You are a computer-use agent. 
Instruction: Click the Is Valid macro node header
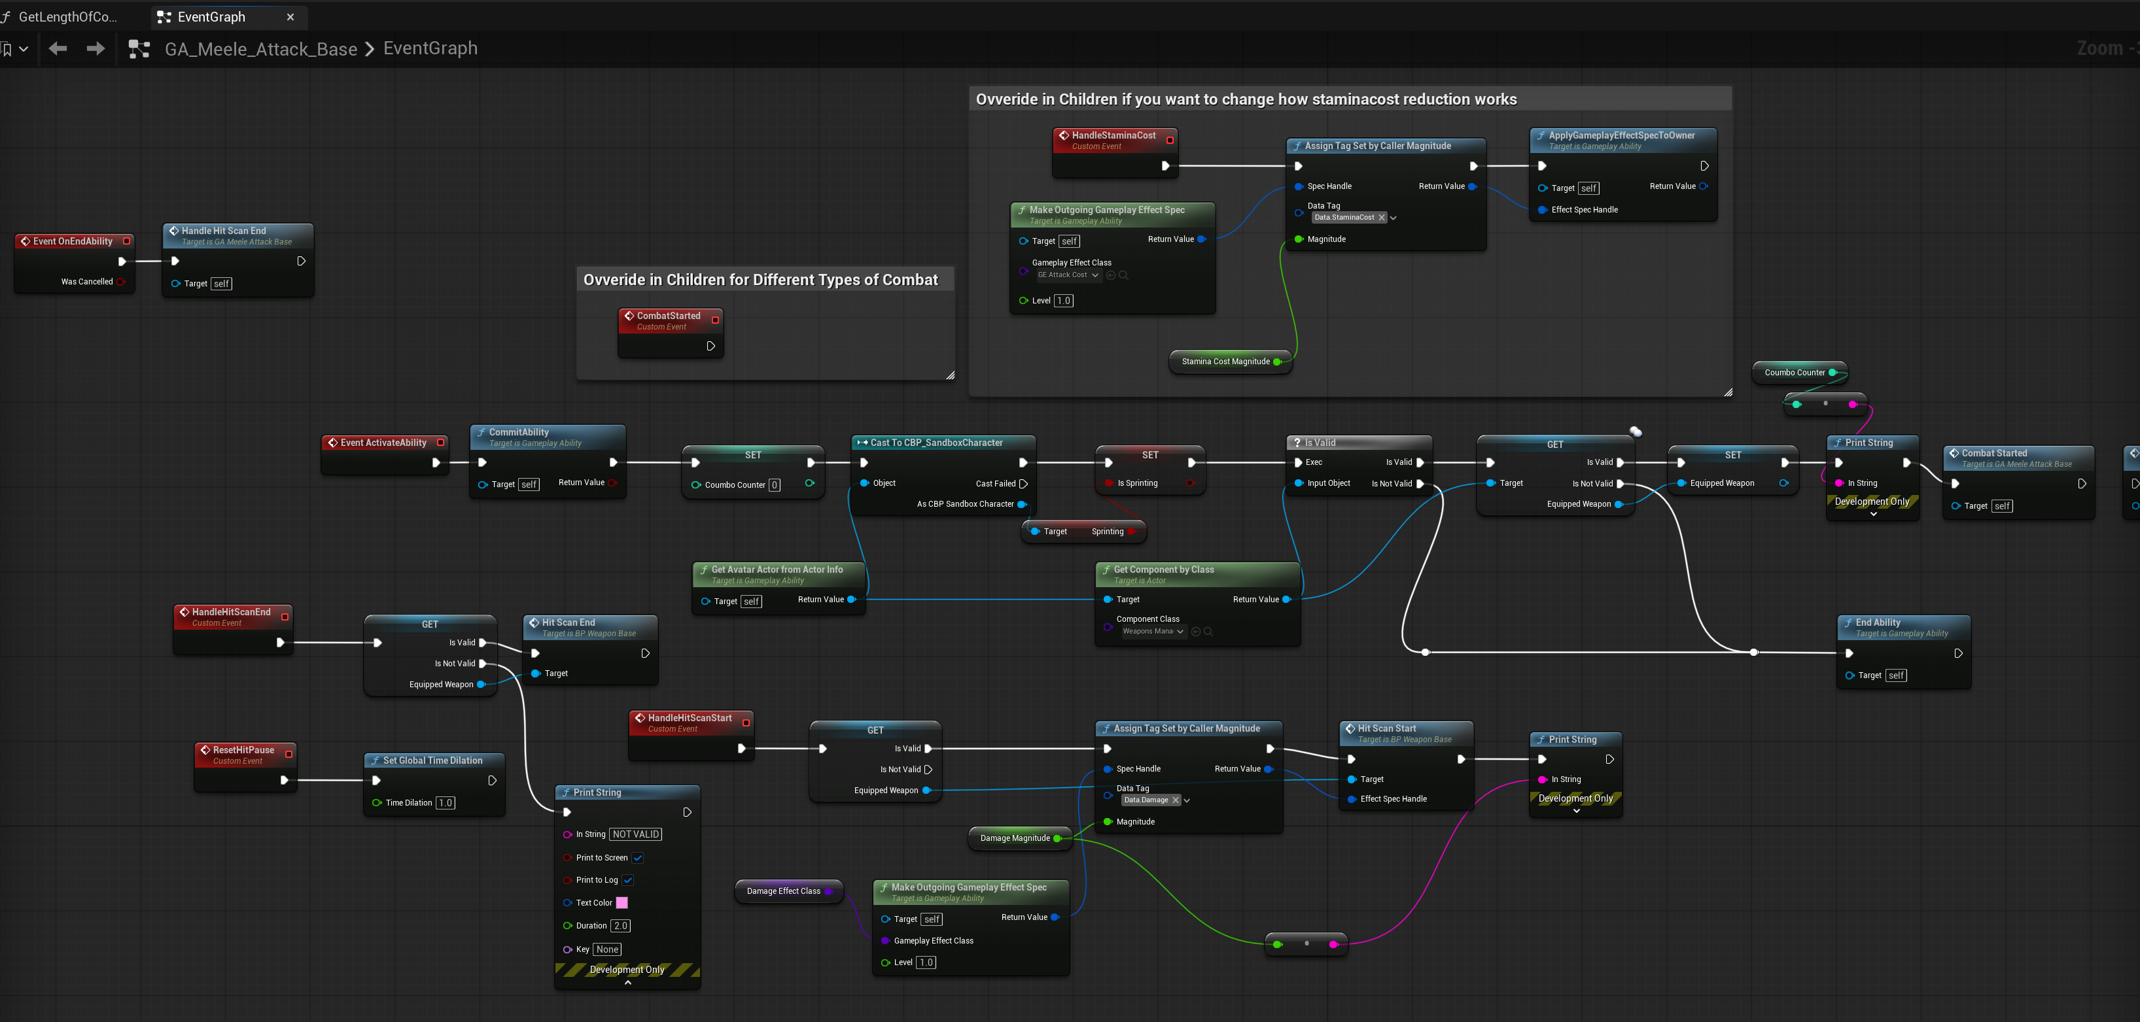[x=1358, y=443]
